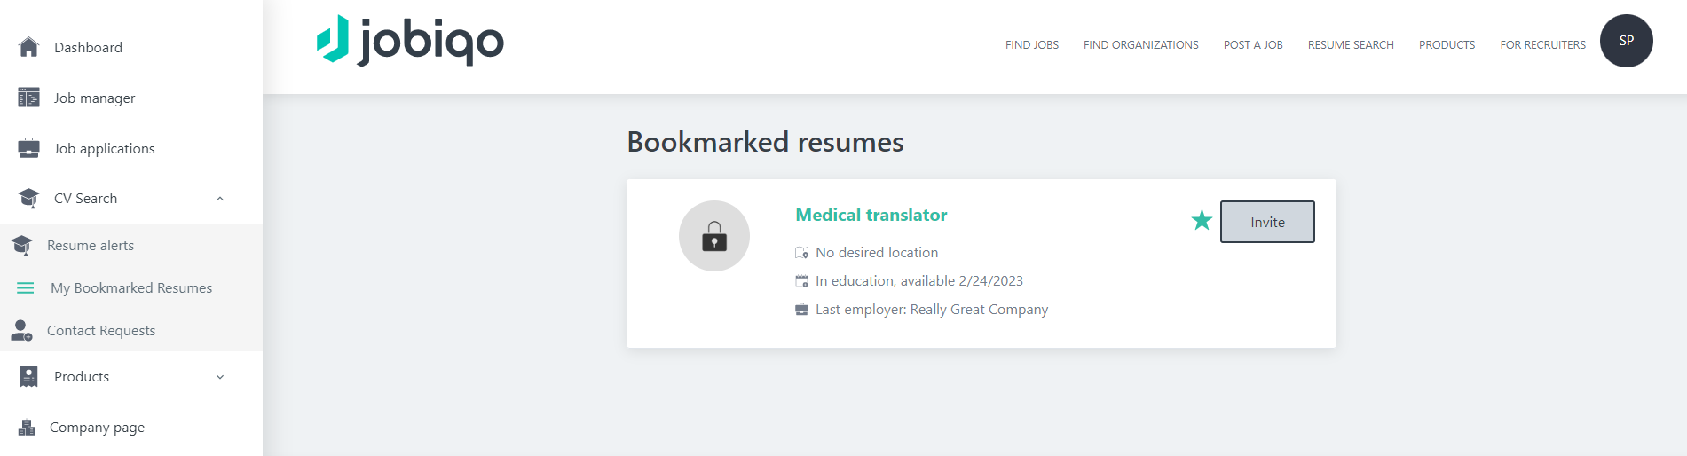This screenshot has width=1687, height=456.
Task: Click the jobiqo logo
Action: coord(410,41)
